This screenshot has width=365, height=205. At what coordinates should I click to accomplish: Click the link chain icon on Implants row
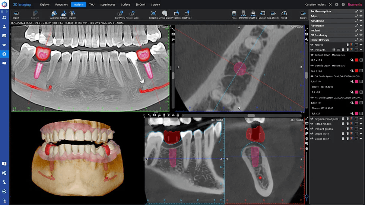point(339,50)
